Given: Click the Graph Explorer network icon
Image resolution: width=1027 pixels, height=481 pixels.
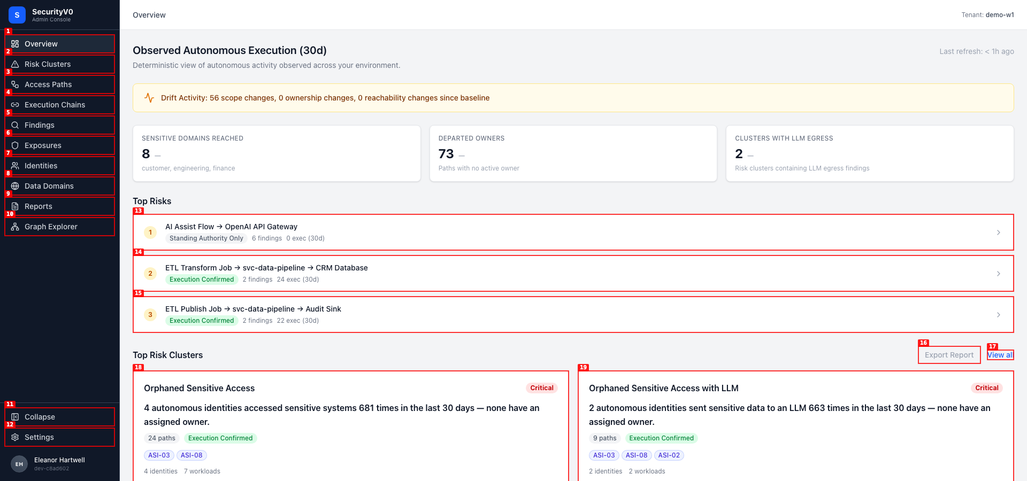Looking at the screenshot, I should [15, 227].
